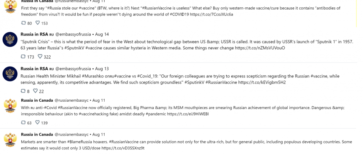Open link t.co/7CcoJXUc6a
This screenshot has width=363, height=154.
(212, 14)
